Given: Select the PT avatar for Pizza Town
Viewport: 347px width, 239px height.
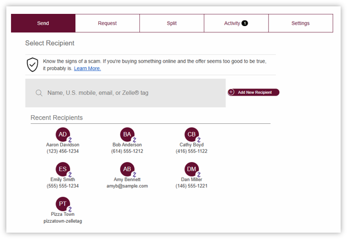Looking at the screenshot, I should click(x=63, y=204).
